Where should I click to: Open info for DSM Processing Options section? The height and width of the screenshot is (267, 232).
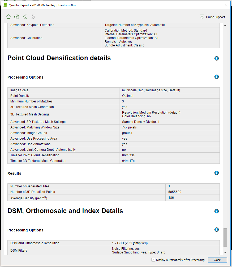click(x=217, y=230)
